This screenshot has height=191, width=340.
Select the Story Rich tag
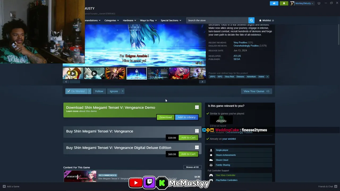229,77
